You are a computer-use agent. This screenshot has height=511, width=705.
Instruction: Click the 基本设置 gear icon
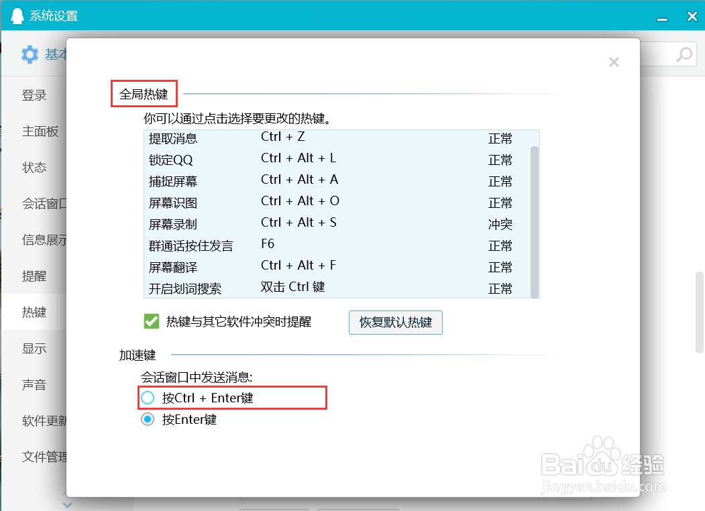point(30,54)
